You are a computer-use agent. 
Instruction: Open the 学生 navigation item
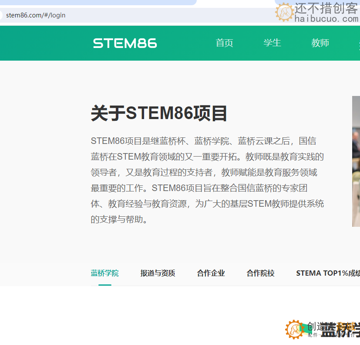coord(273,43)
